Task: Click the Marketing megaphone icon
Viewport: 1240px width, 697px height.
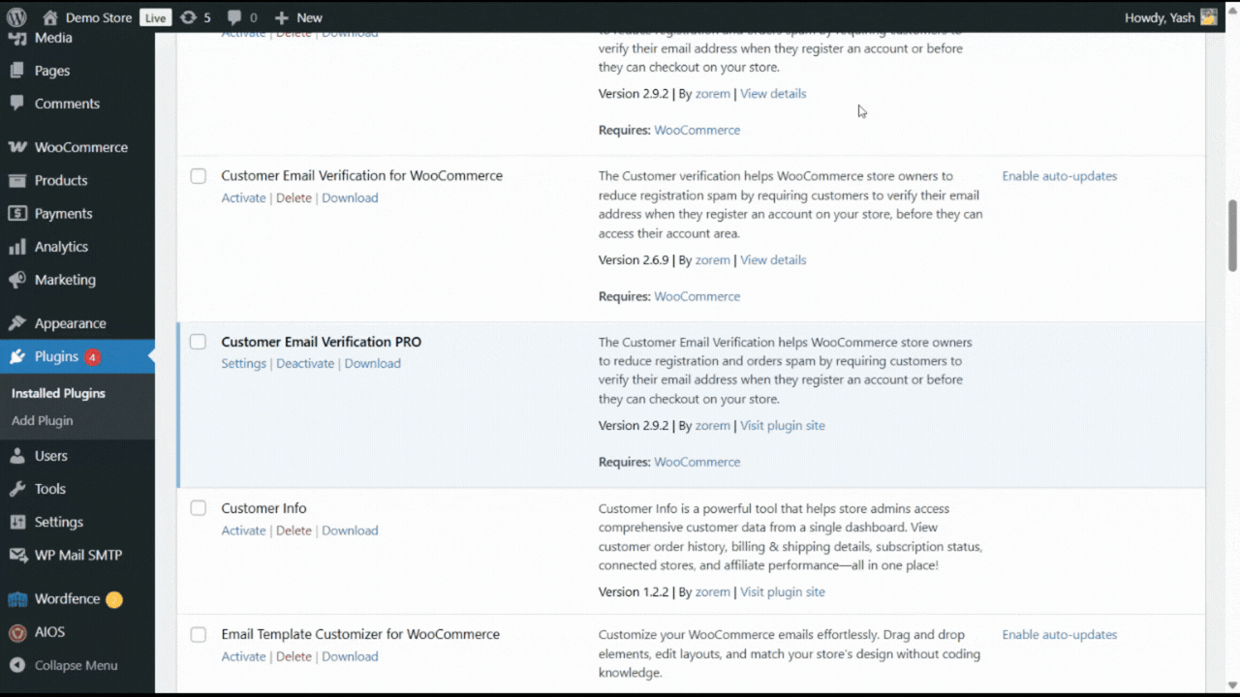Action: pos(17,280)
